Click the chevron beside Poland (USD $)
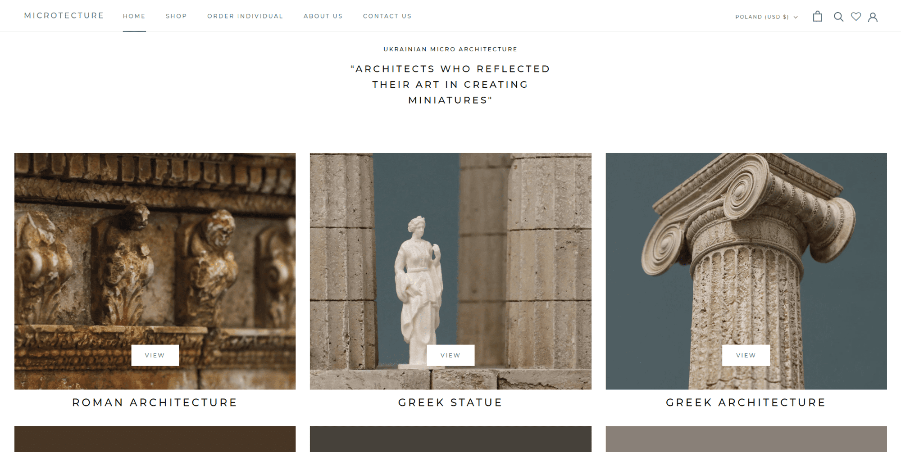The width and height of the screenshot is (901, 452). point(796,17)
